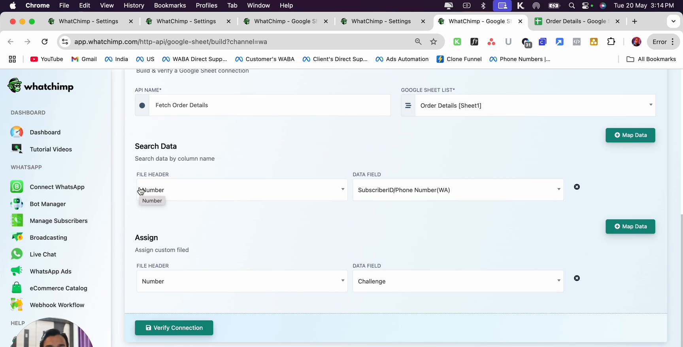Bookmark this page with the star icon
Screen dimensions: 683x347
[x=434, y=41]
